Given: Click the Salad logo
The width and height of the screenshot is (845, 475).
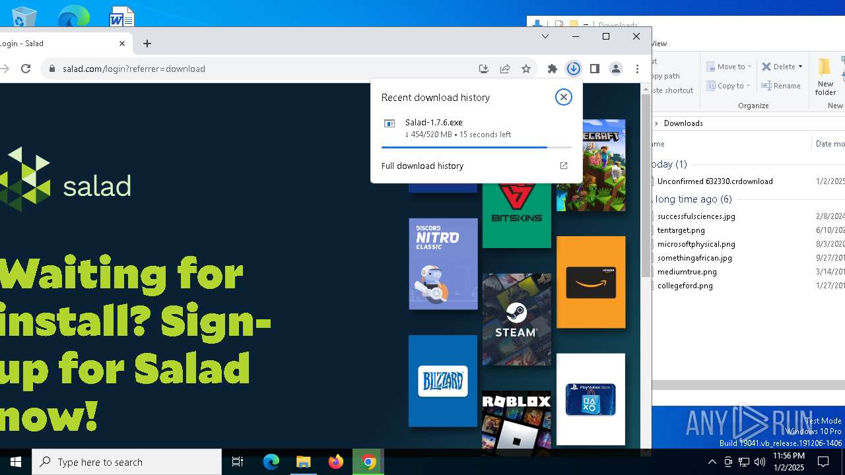Looking at the screenshot, I should click(x=65, y=179).
